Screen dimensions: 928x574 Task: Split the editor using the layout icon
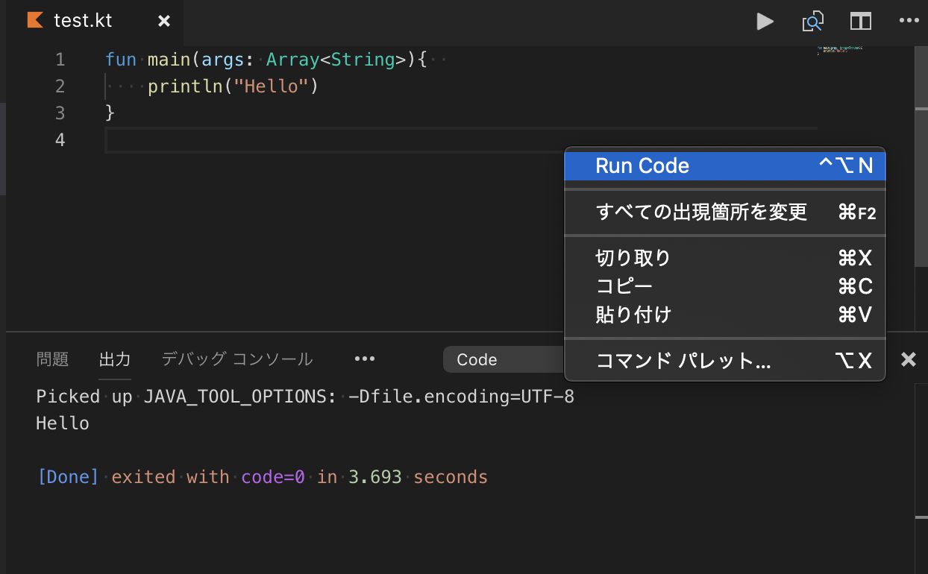pyautogui.click(x=859, y=21)
